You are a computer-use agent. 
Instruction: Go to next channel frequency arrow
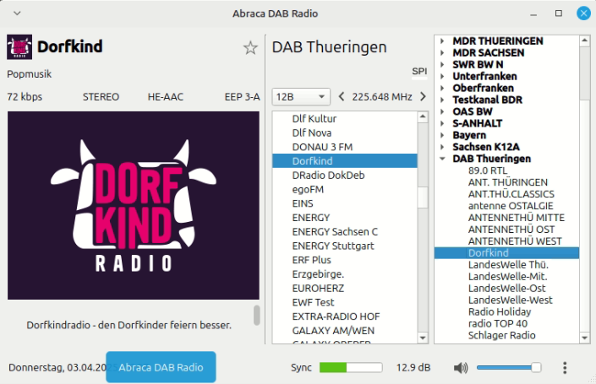(x=423, y=96)
